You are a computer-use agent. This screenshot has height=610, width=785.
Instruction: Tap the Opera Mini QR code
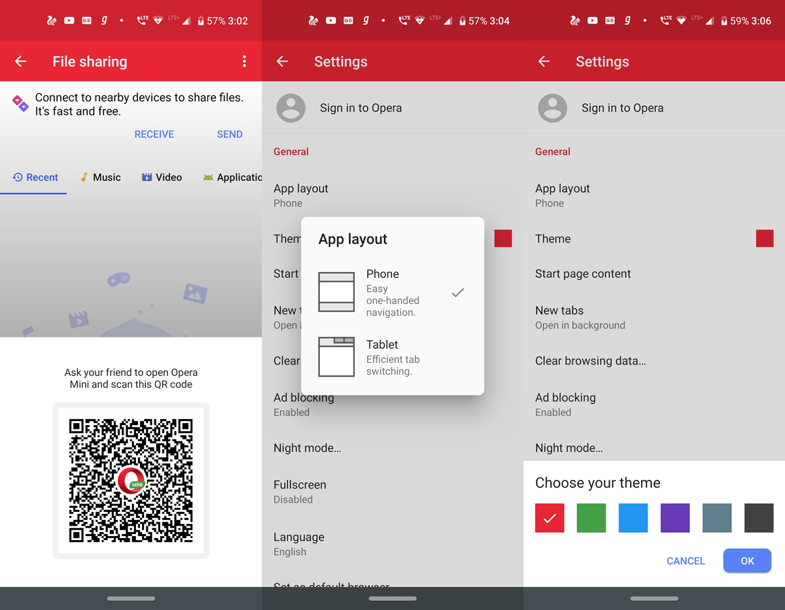click(x=131, y=481)
